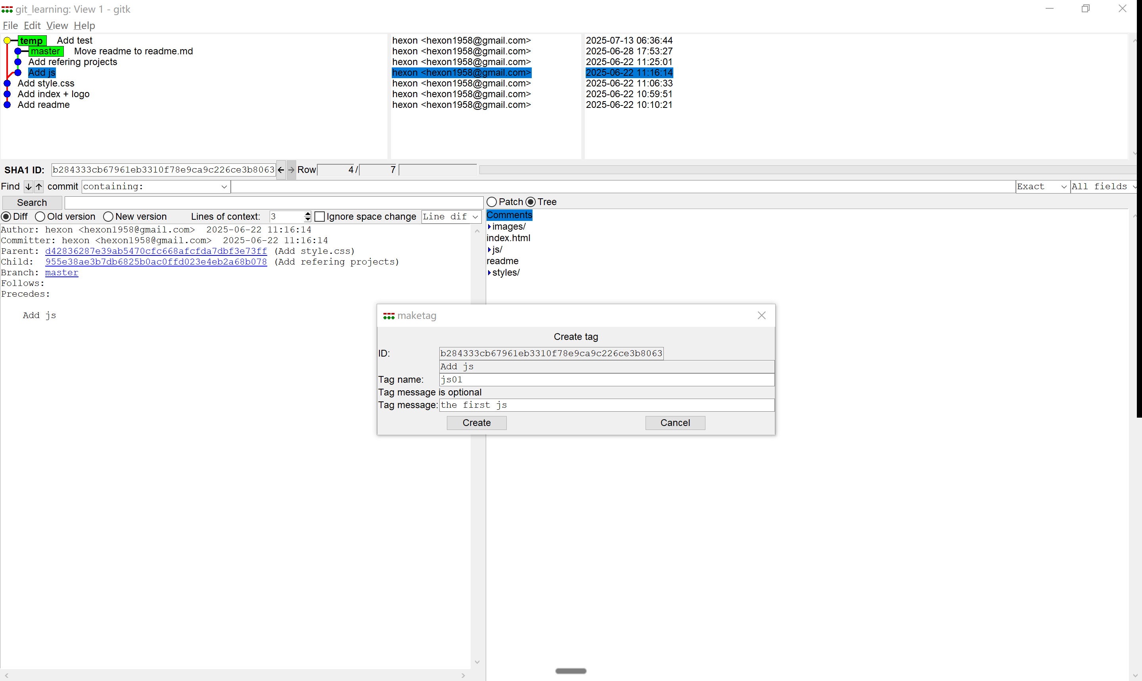Click the temp branch label
This screenshot has width=1142, height=681.
tap(32, 40)
